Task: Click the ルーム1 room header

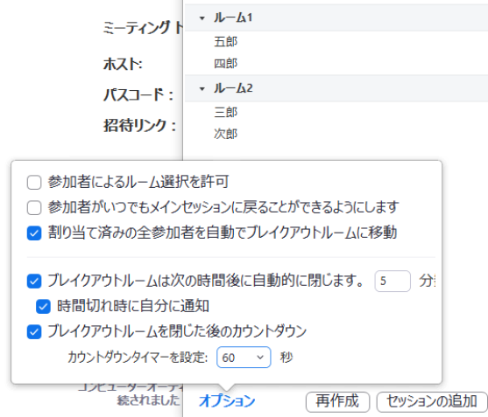Action: [336, 17]
